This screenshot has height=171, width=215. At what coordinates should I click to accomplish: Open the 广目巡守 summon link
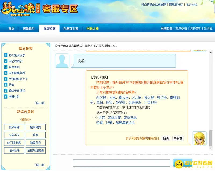[x=151, y=102]
